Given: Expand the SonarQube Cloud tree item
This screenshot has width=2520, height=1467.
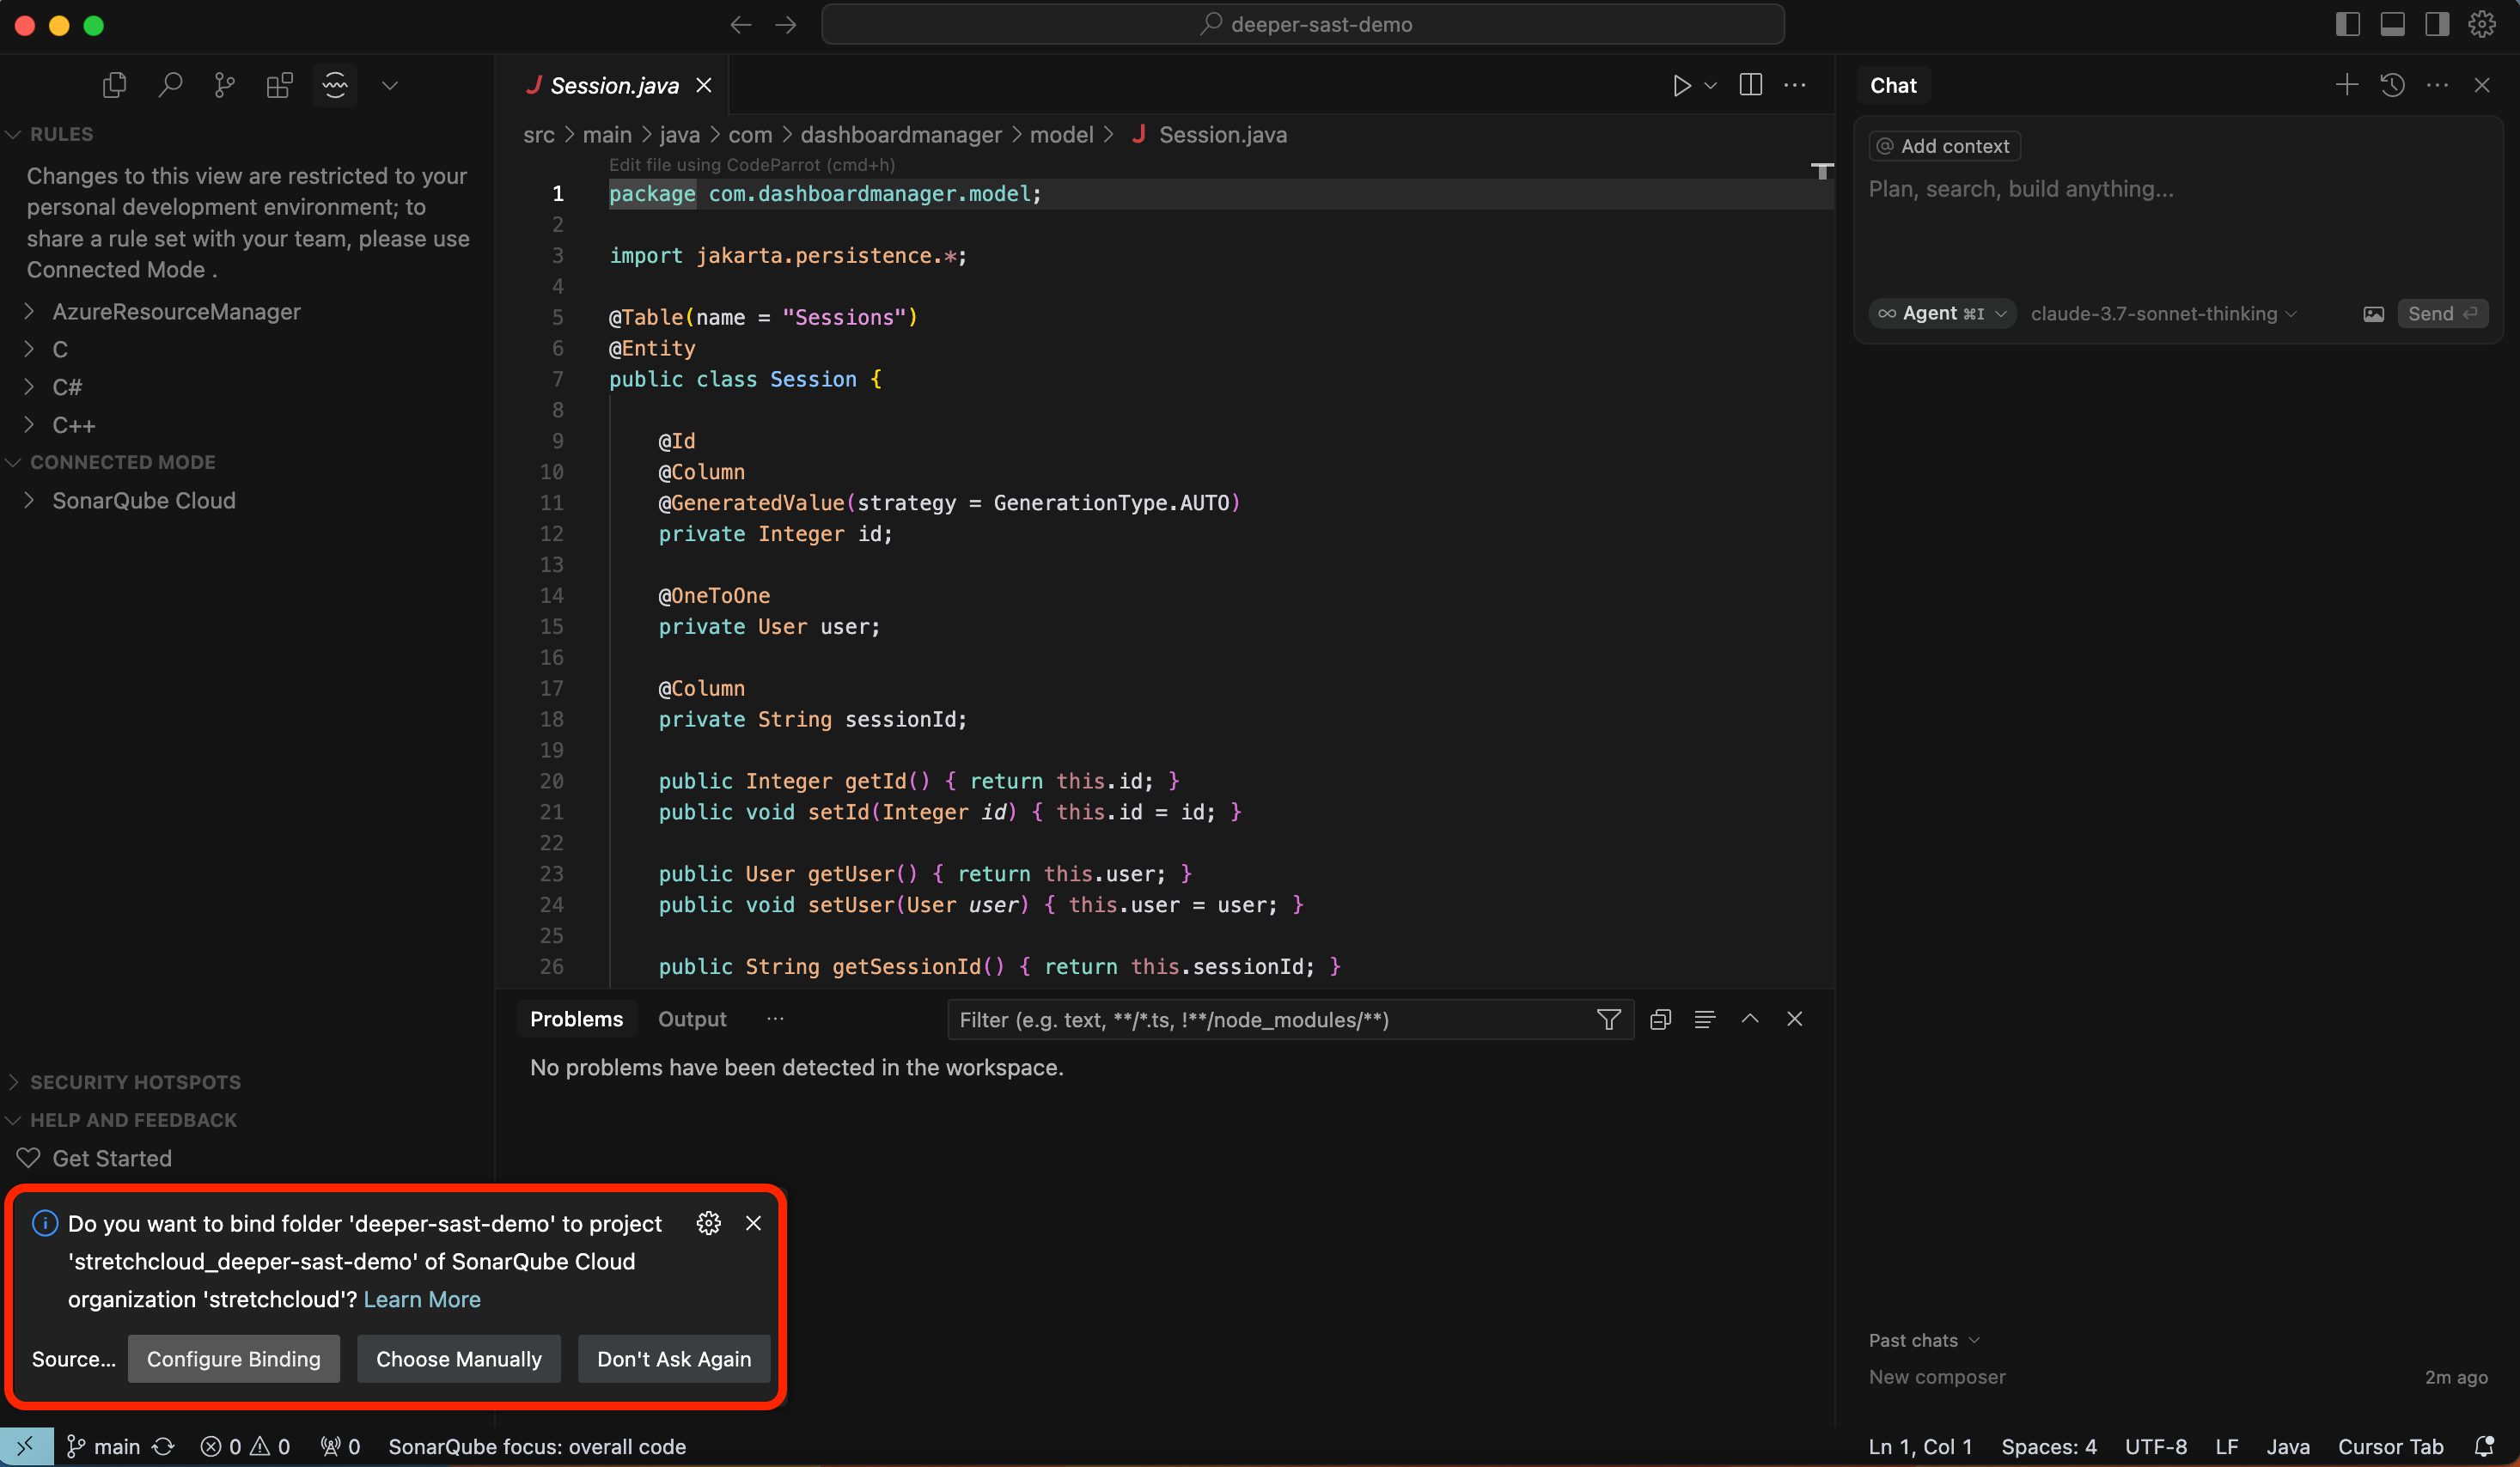Looking at the screenshot, I should [x=144, y=500].
